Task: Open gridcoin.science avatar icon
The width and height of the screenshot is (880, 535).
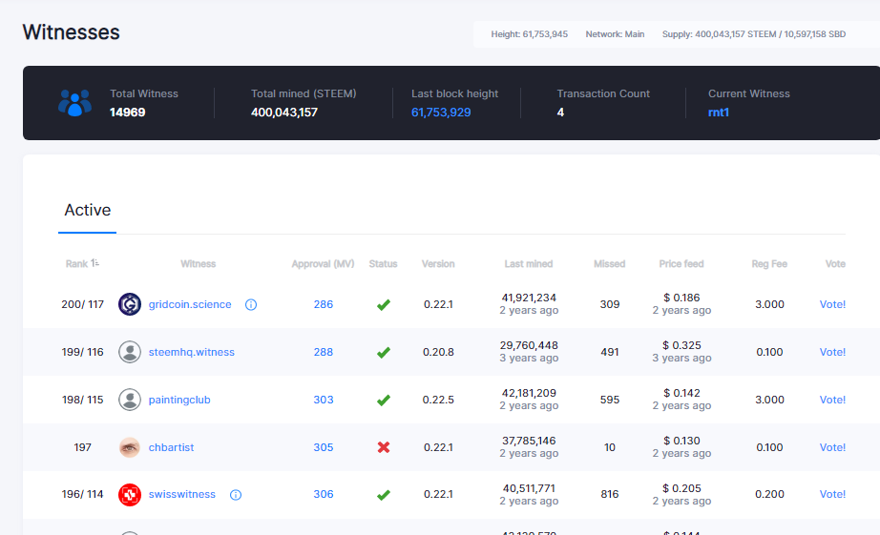Action: [130, 304]
